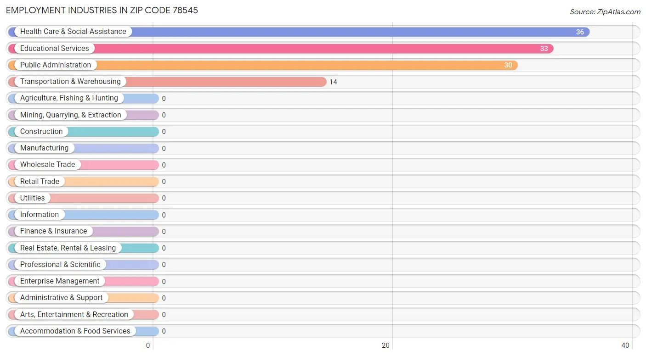This screenshot has height=356, width=646.
Task: Select the Information label
Action: click(40, 214)
